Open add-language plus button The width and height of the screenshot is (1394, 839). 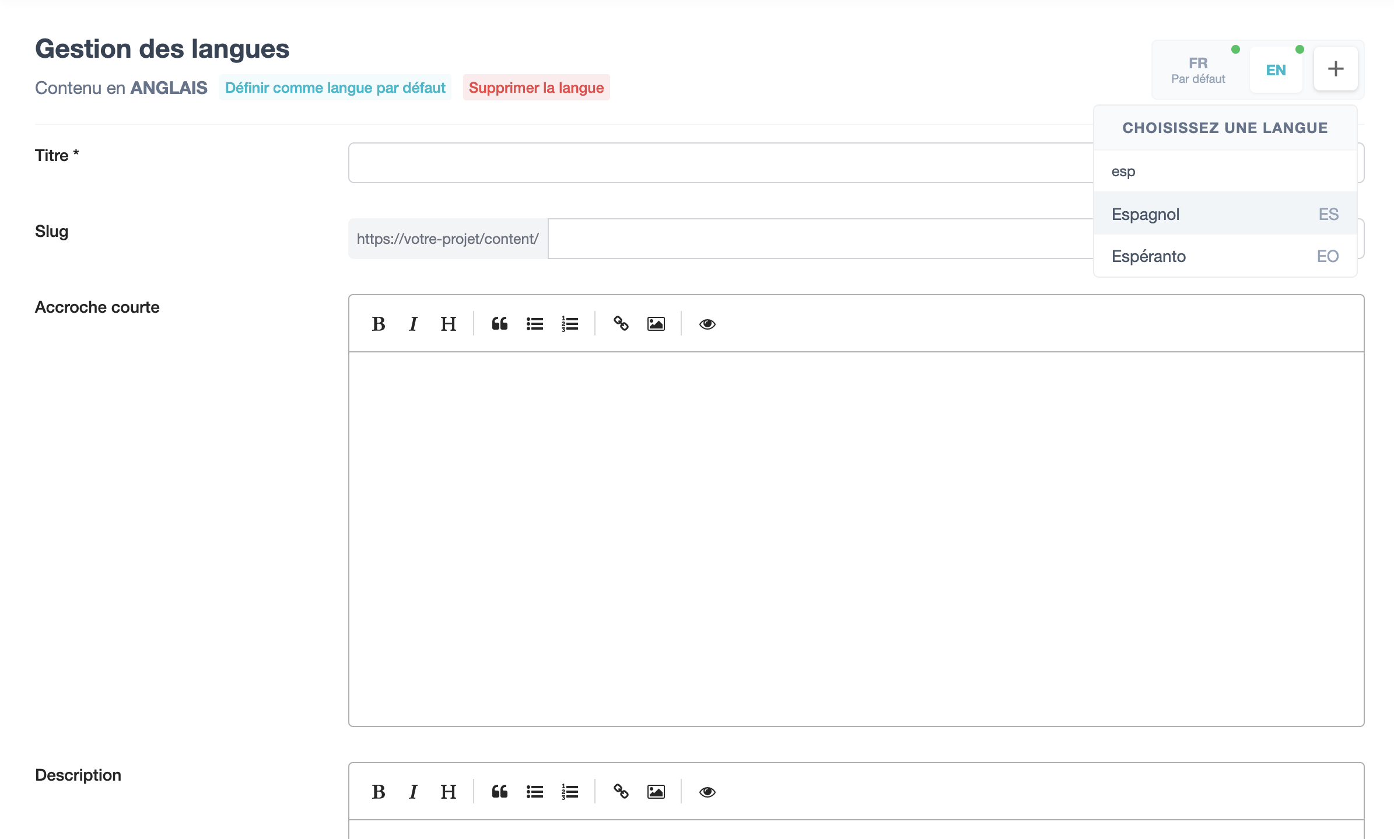point(1335,69)
